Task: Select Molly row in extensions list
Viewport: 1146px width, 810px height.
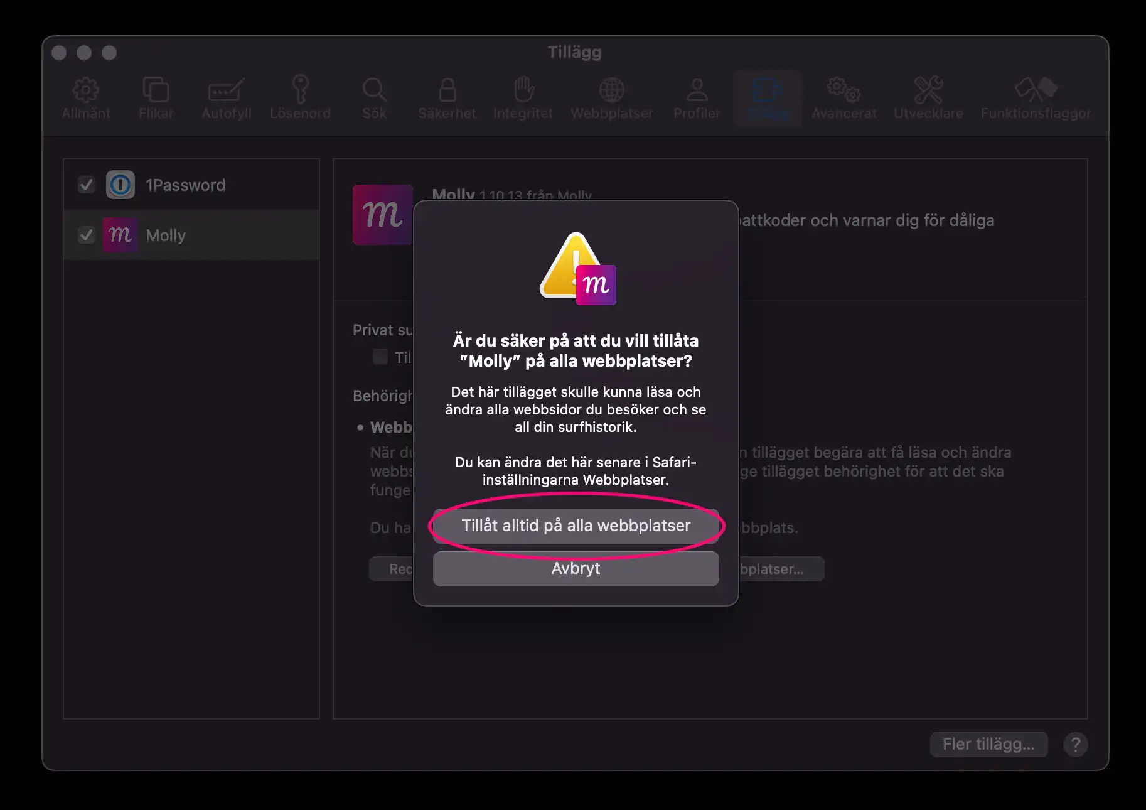Action: coord(191,235)
